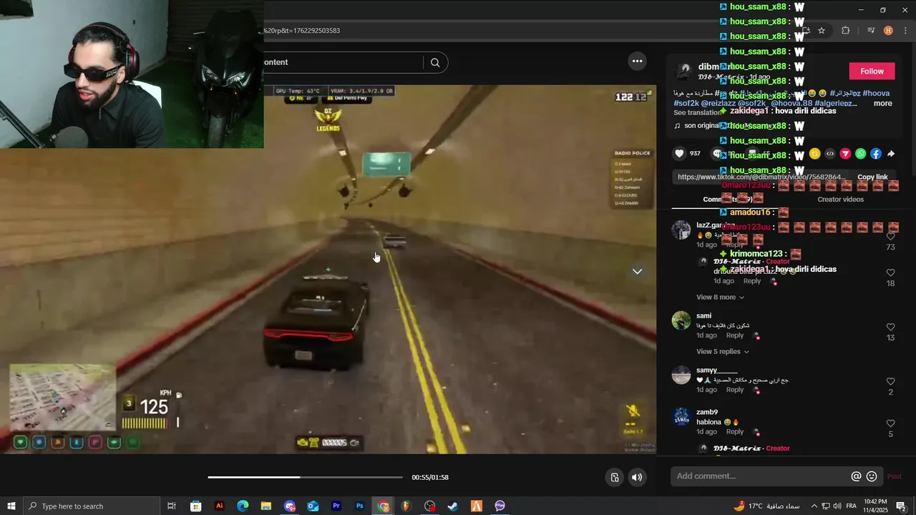
Task: Launch Adobe Illustrator from taskbar
Action: point(219,506)
